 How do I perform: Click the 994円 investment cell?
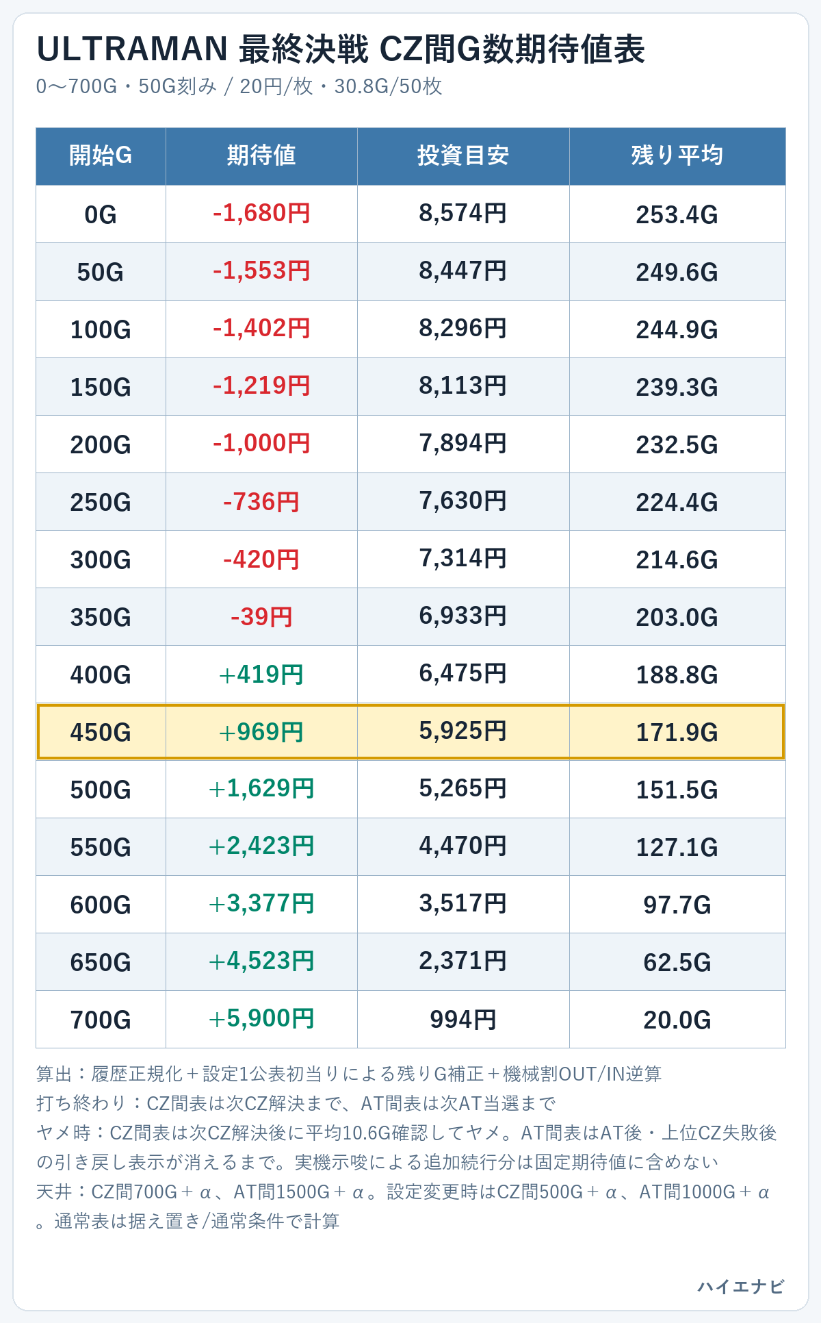tap(463, 1020)
